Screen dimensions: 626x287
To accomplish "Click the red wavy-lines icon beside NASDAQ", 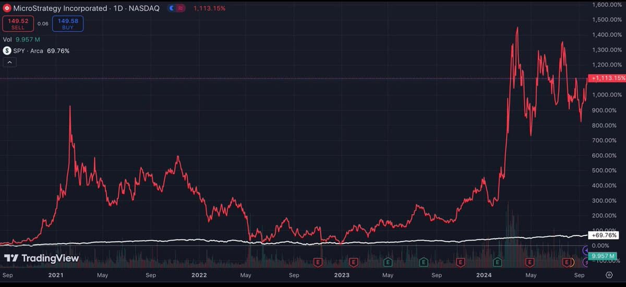I will [180, 8].
